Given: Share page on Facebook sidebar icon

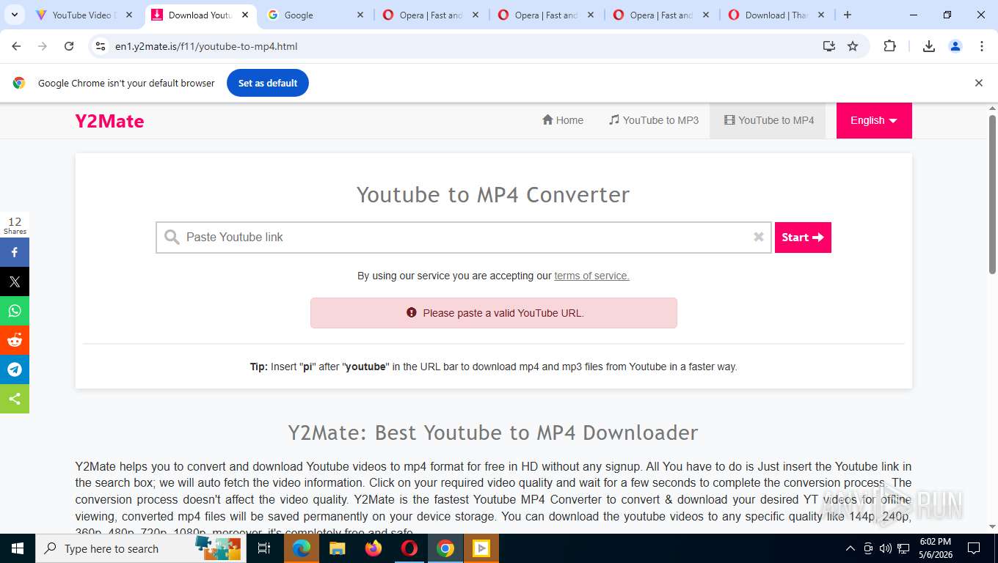Looking at the screenshot, I should pyautogui.click(x=15, y=252).
